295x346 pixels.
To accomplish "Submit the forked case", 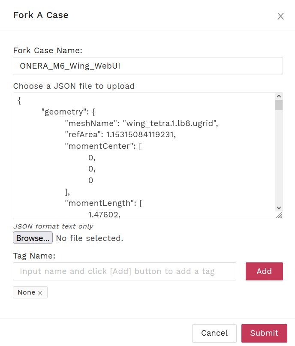I will [x=264, y=333].
